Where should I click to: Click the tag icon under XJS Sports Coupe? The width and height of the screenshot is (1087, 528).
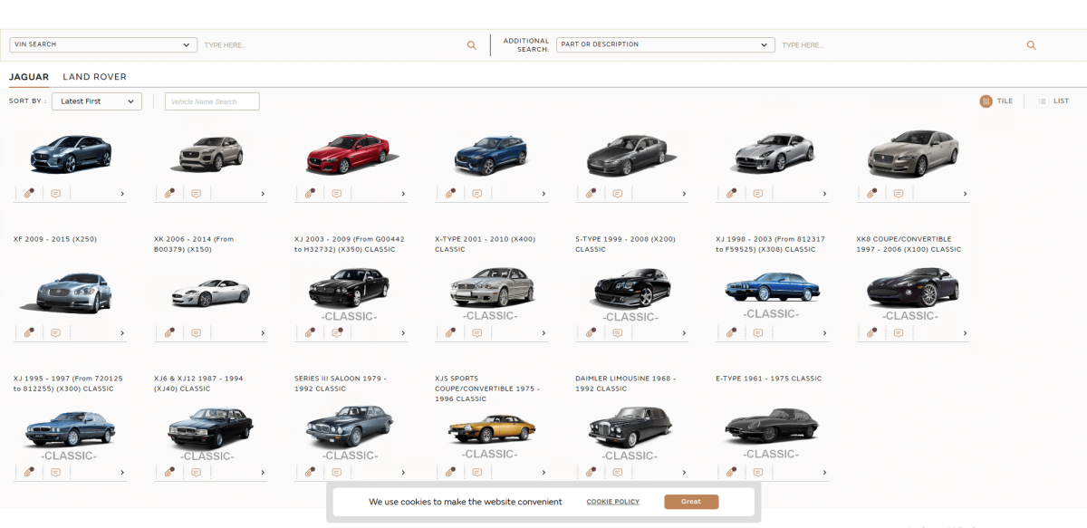[x=450, y=472]
